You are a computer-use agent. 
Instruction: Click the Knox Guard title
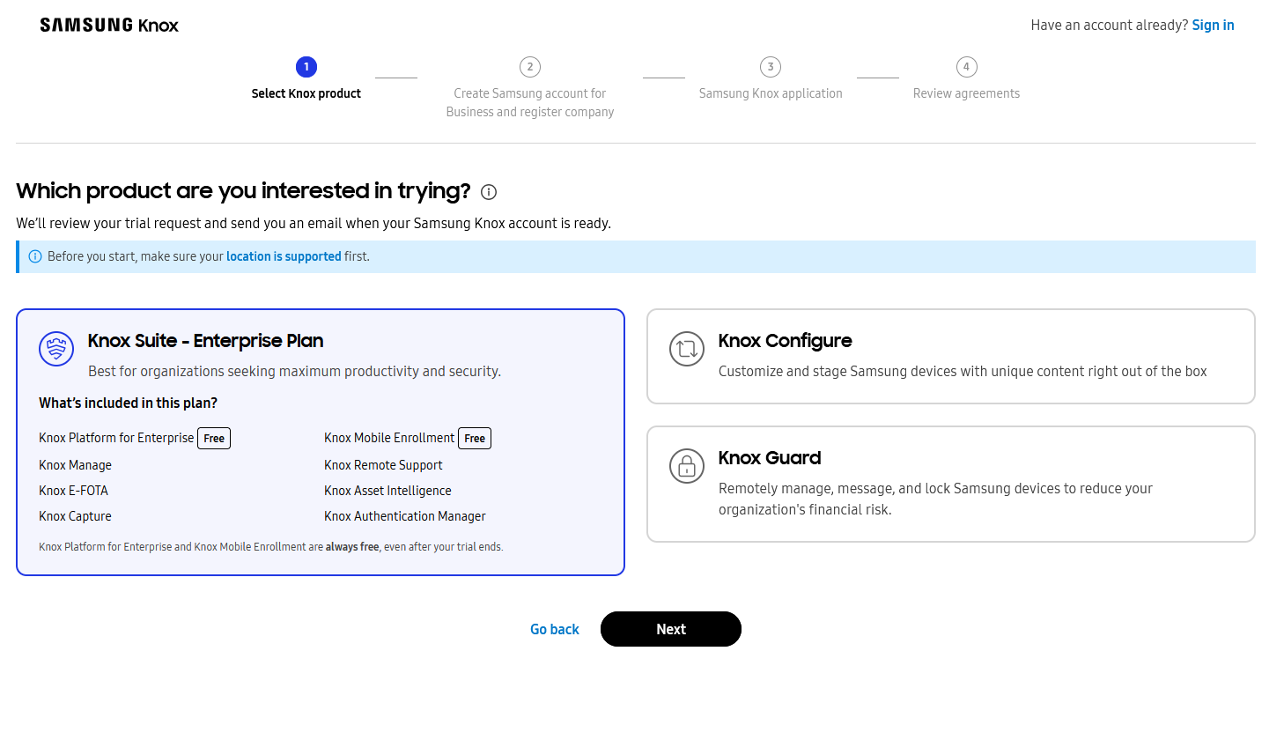(770, 458)
